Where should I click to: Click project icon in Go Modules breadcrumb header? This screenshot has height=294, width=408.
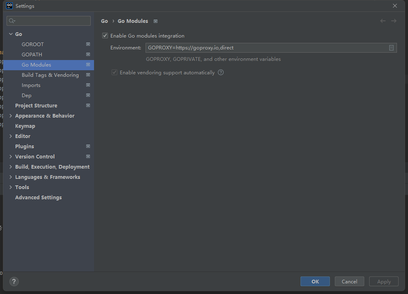pos(156,21)
